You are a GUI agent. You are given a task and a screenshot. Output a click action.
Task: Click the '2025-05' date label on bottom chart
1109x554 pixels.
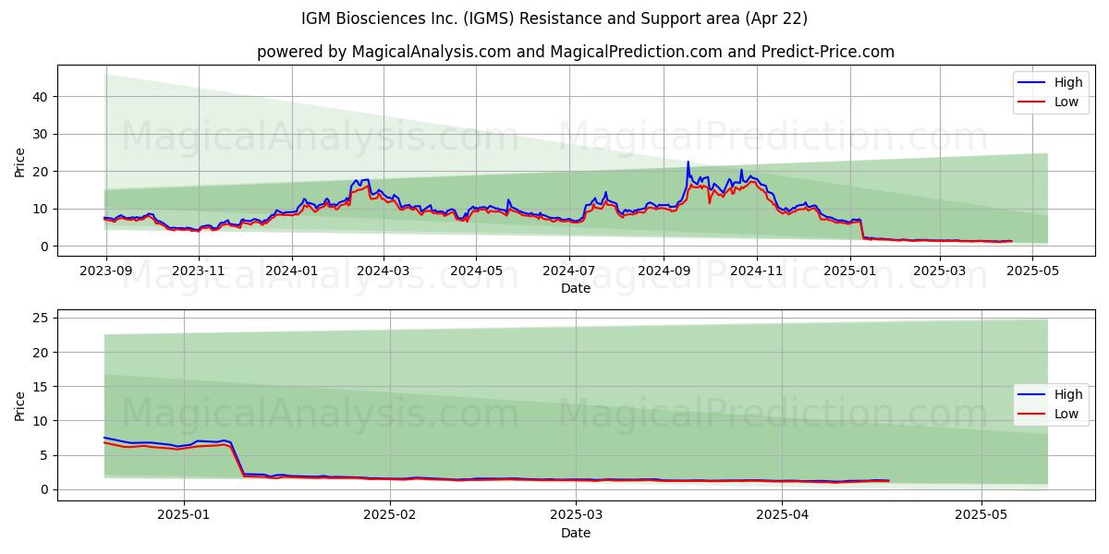pos(982,515)
